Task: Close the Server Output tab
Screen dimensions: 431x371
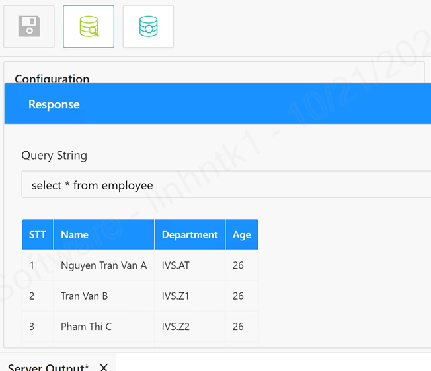Action: pos(104,367)
